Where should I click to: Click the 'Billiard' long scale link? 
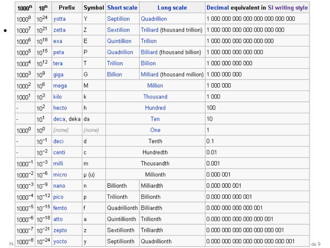tap(149, 52)
